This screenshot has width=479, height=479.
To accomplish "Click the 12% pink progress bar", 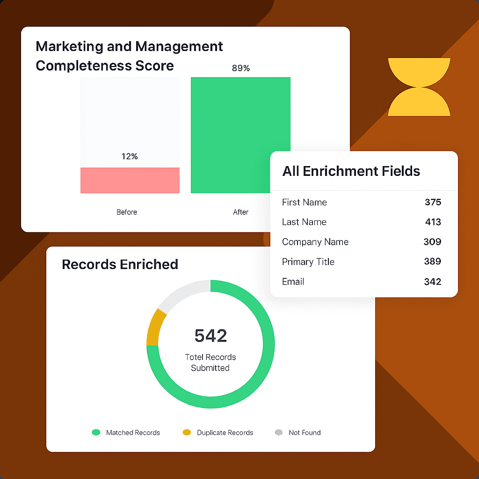I will [x=130, y=180].
